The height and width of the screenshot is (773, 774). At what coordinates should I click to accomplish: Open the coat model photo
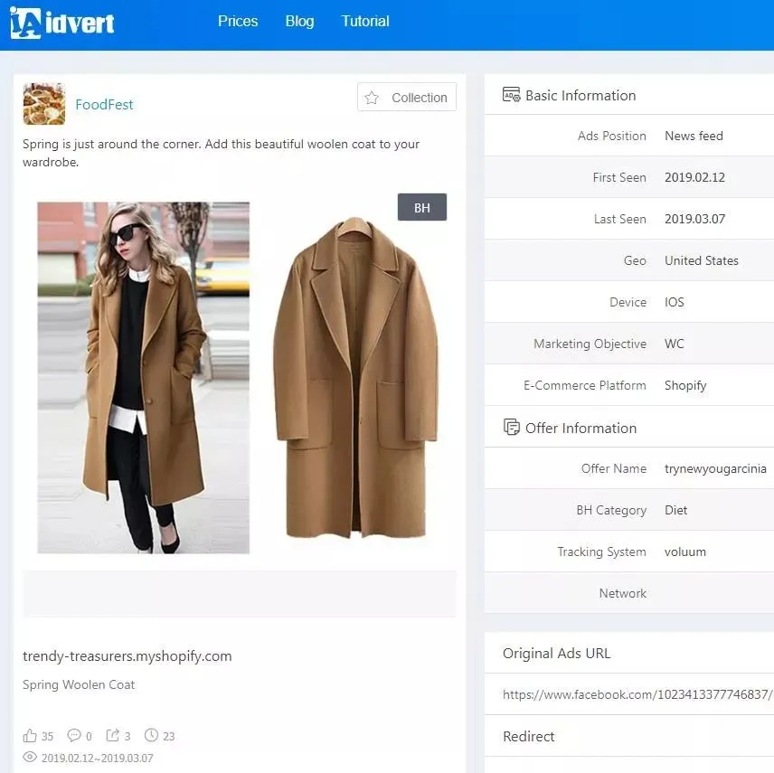tap(144, 378)
